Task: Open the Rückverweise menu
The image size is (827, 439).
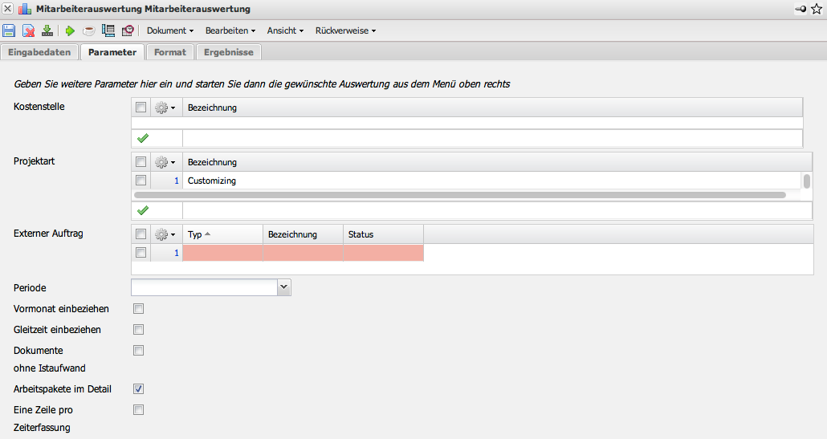Action: [x=345, y=30]
